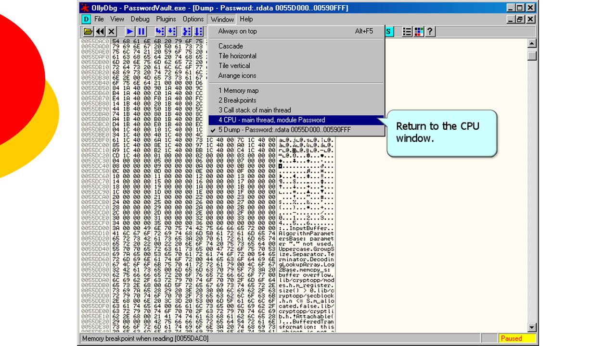The image size is (616, 346).
Task: Switch to 3 Call stack of main thread
Action: coord(296,110)
